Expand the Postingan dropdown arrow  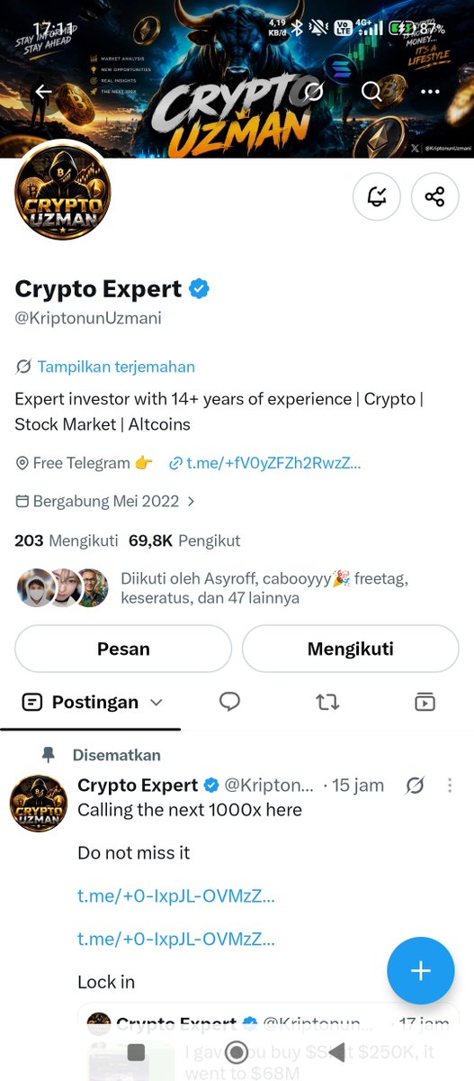156,703
